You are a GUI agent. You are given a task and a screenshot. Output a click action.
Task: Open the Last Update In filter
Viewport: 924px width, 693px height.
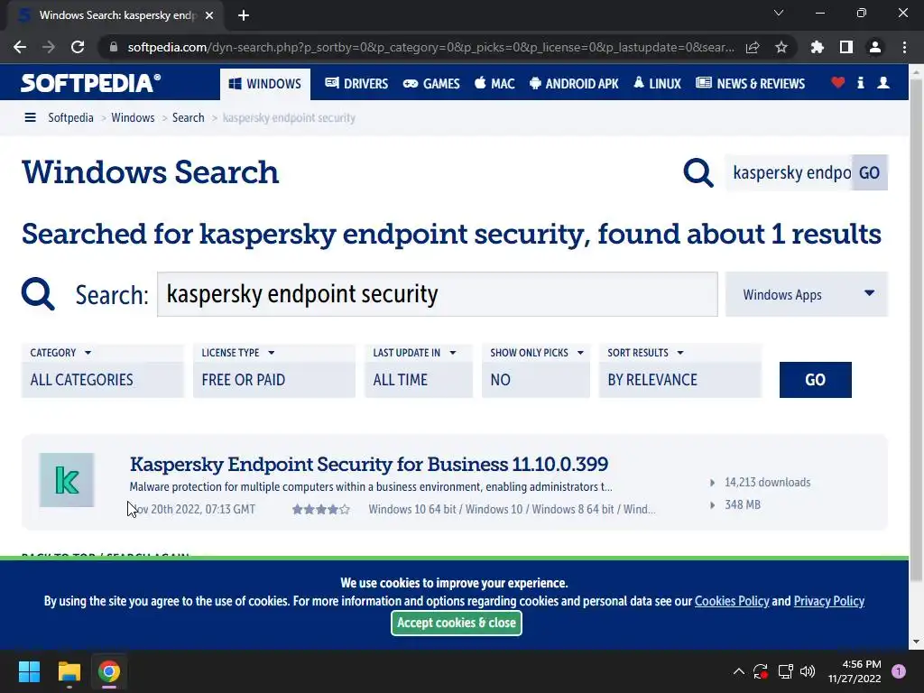pyautogui.click(x=419, y=371)
